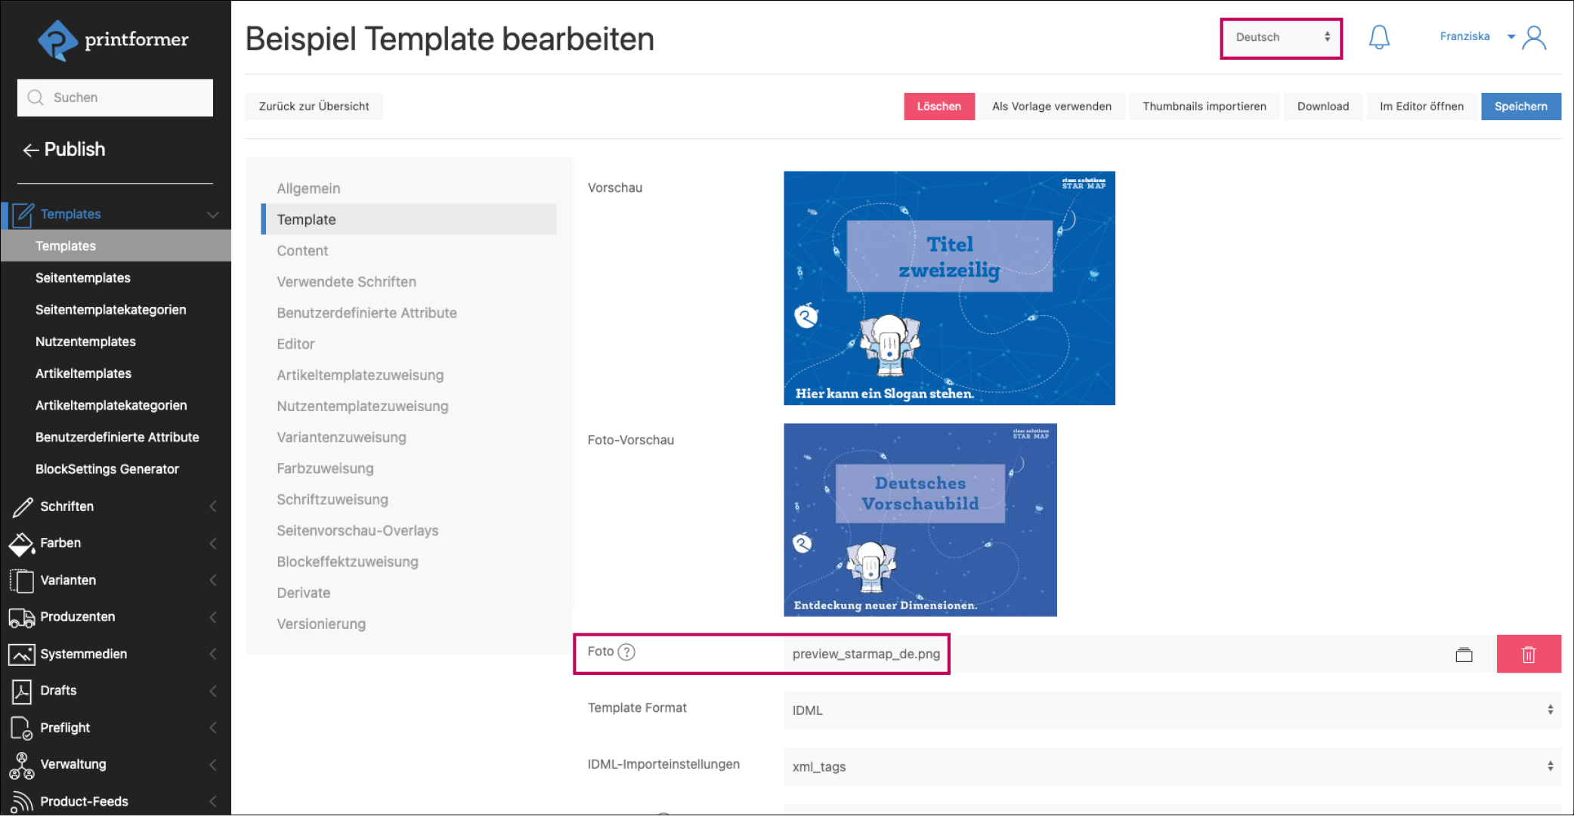Viewport: 1574px width, 817px height.
Task: Click the Produzenten truck icon
Action: click(x=21, y=617)
